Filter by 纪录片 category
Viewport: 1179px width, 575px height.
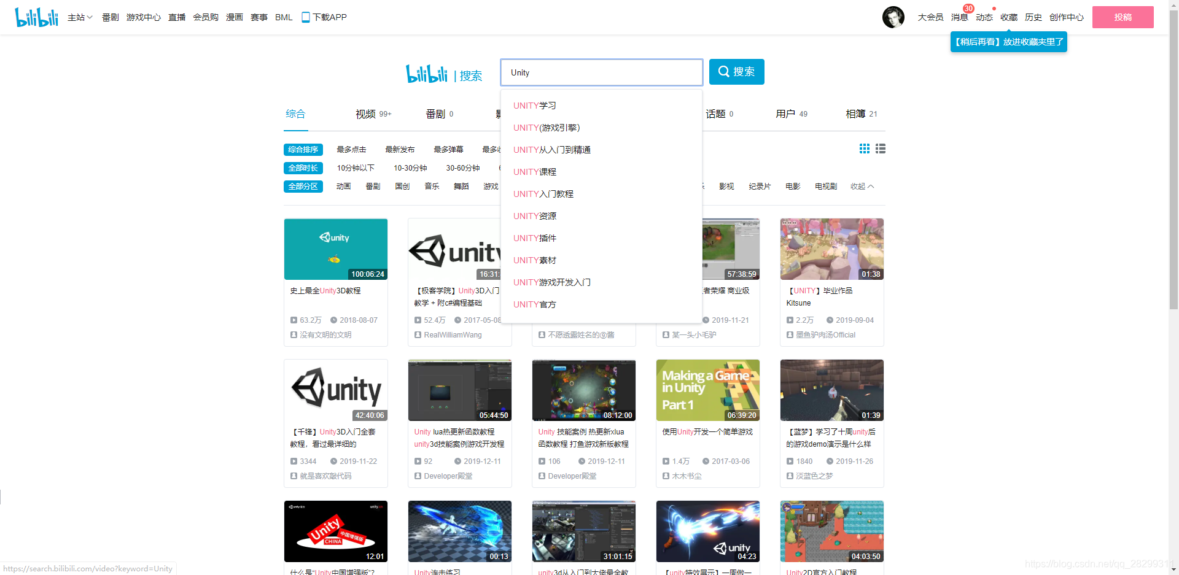click(x=760, y=187)
